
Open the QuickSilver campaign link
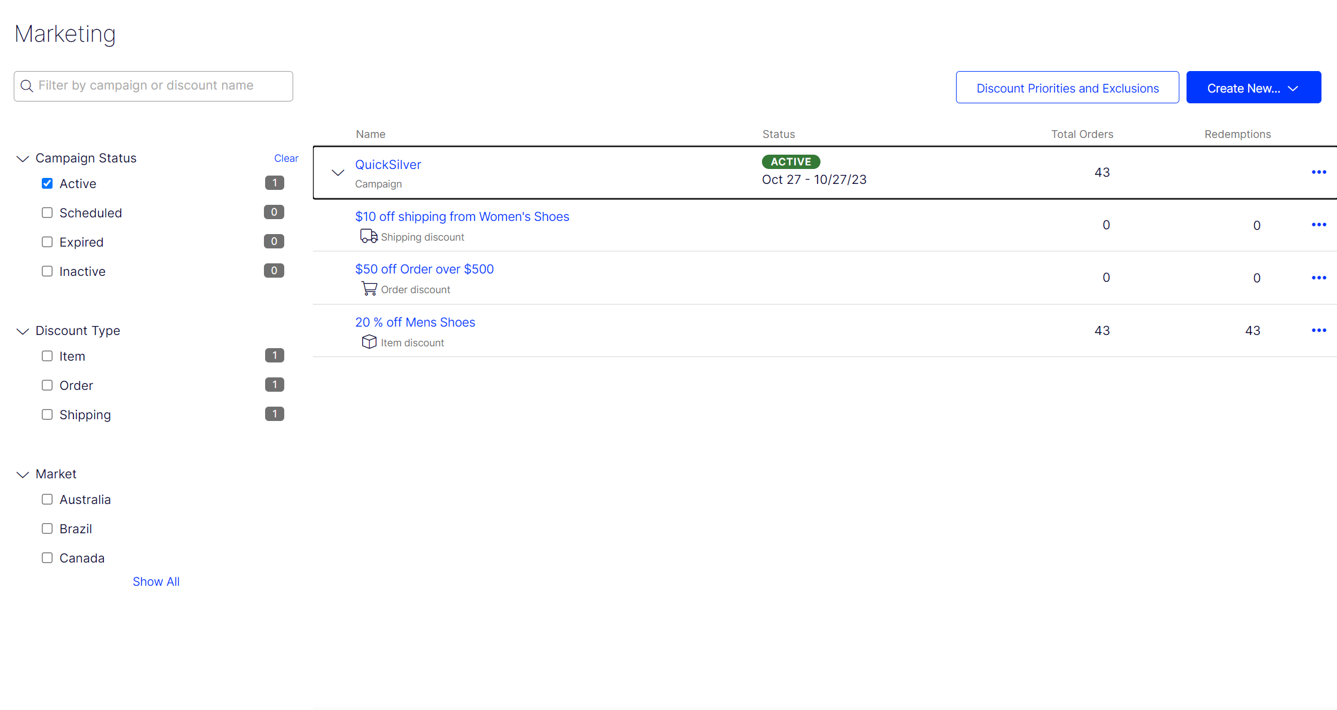pos(388,165)
